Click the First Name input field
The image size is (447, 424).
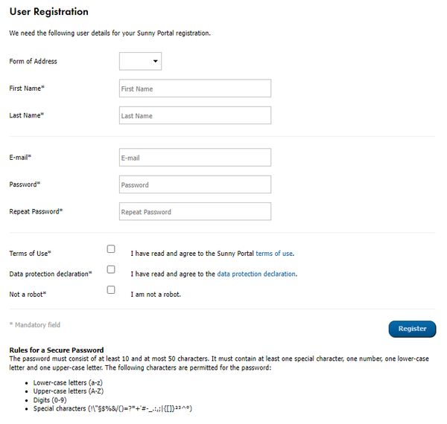tap(194, 89)
